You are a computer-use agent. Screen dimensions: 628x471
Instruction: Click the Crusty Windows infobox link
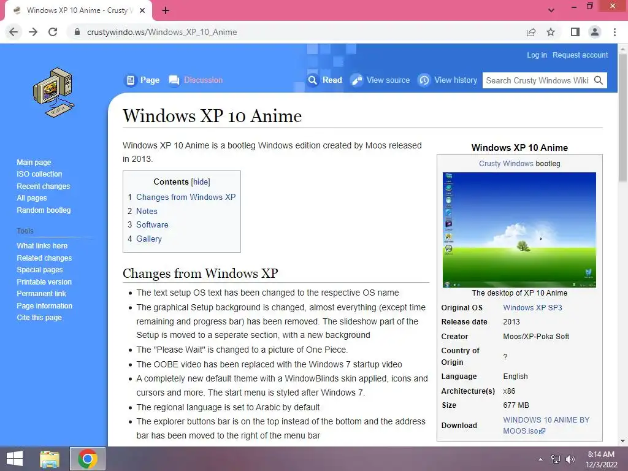pyautogui.click(x=506, y=163)
